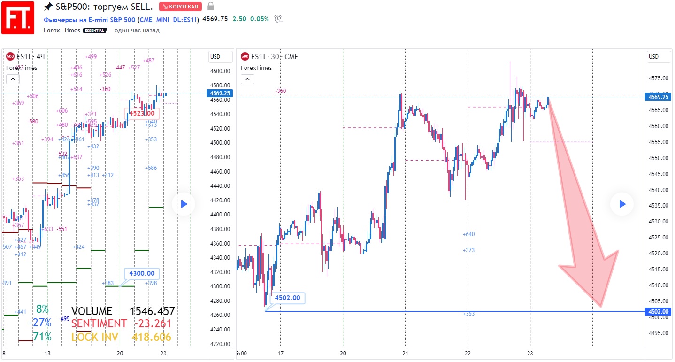Click the blue -27% figure

[40, 323]
